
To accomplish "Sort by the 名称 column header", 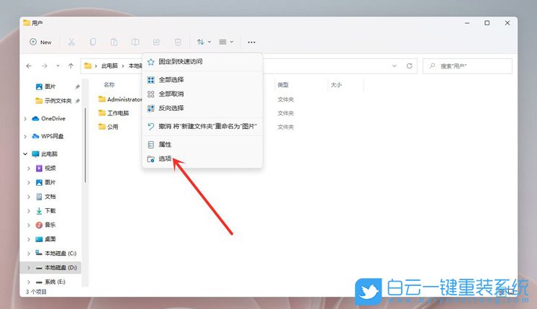I will coord(109,84).
